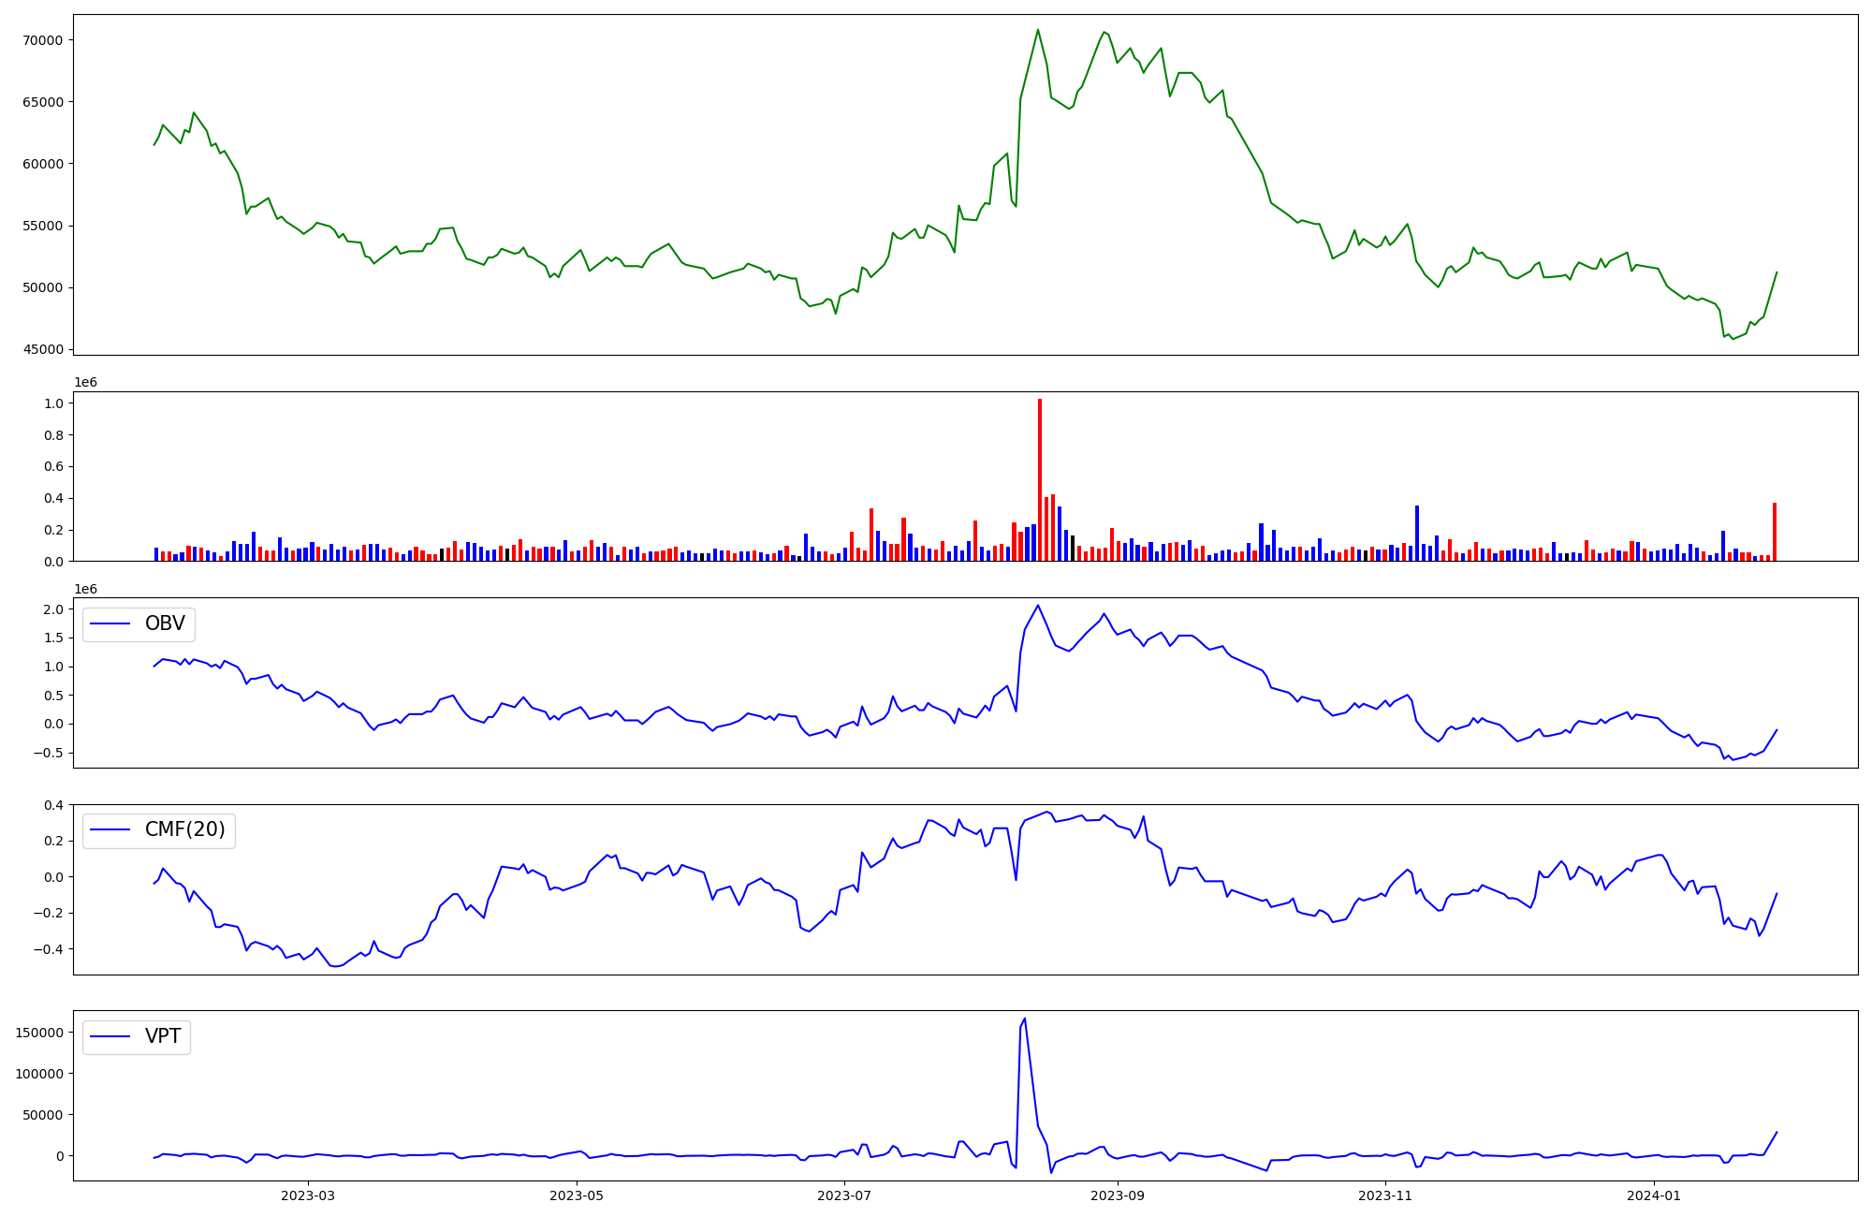Click the VPT spike peak
The height and width of the screenshot is (1217, 1872).
1025,1019
